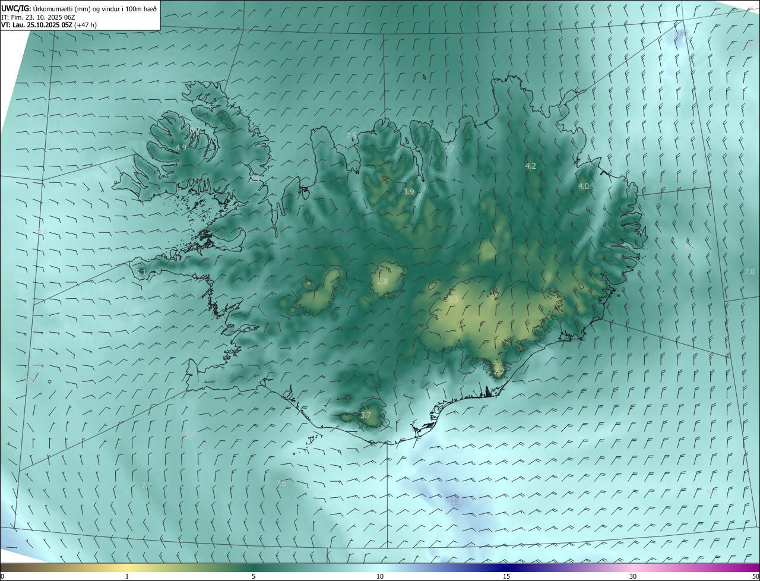This screenshot has width=760, height=581.
Task: Click the 7.0 value on the map
Action: pyautogui.click(x=749, y=271)
